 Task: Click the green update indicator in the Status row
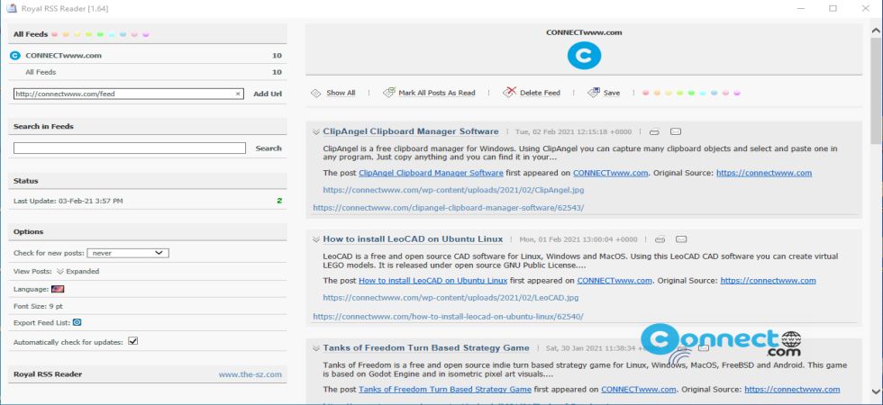[279, 201]
